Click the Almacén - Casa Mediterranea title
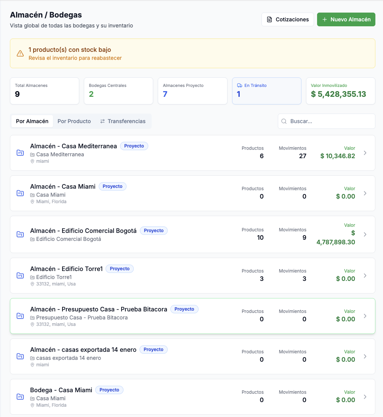Image resolution: width=383 pixels, height=417 pixels. coord(74,146)
